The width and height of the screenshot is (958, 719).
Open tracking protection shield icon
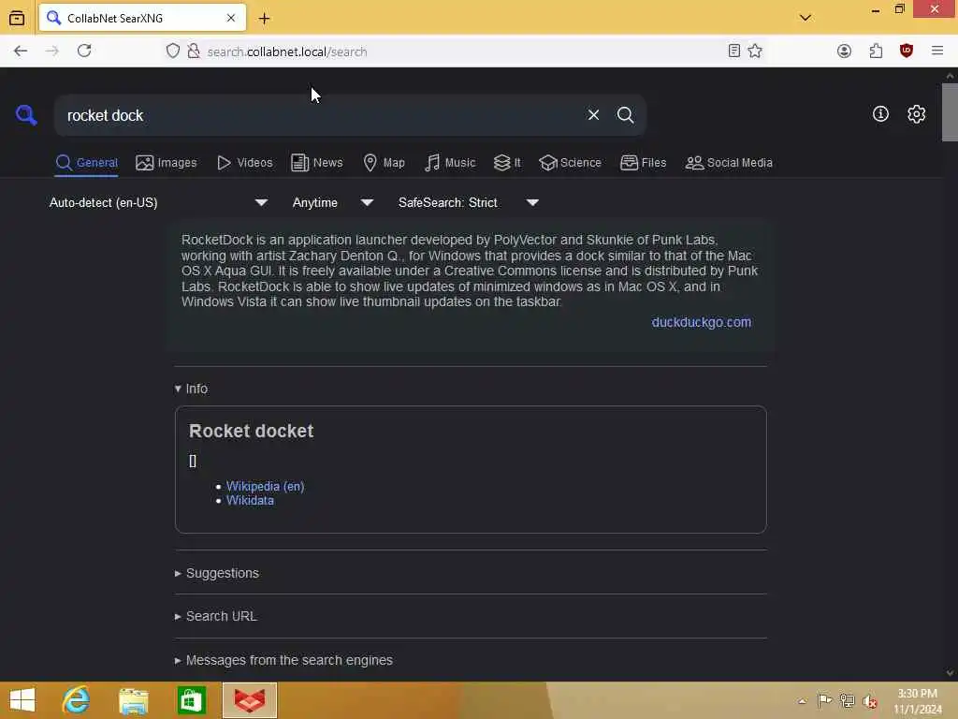[x=173, y=51]
